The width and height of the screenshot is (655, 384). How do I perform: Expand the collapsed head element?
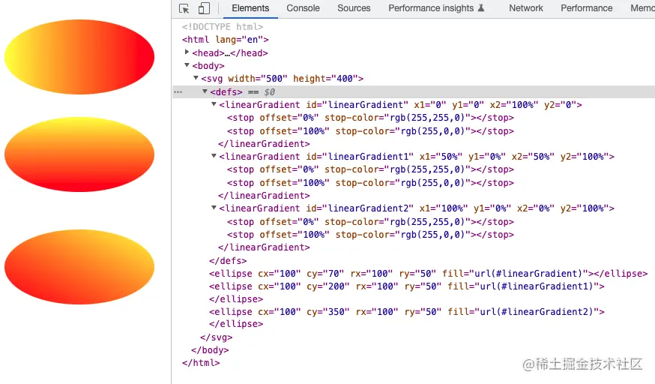[x=187, y=52]
